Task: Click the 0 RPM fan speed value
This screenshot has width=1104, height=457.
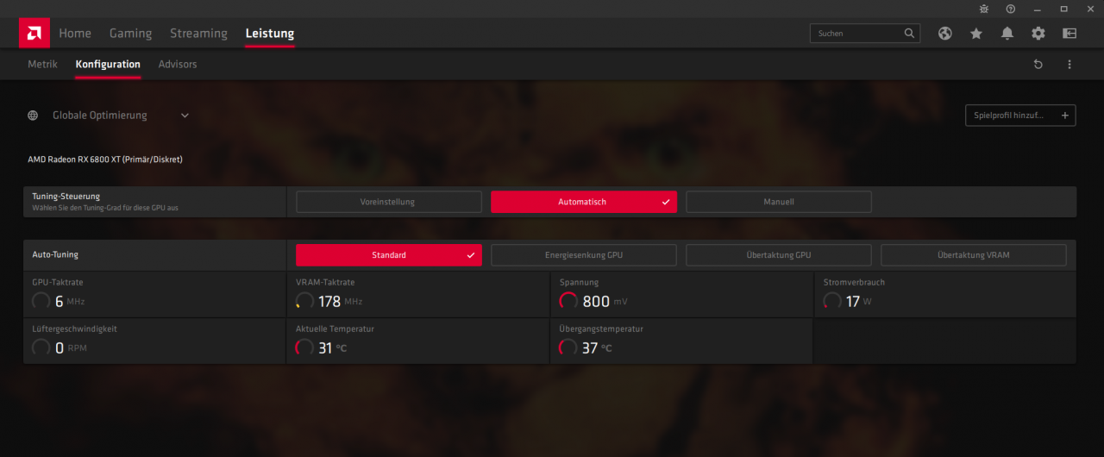Action: pyautogui.click(x=71, y=348)
